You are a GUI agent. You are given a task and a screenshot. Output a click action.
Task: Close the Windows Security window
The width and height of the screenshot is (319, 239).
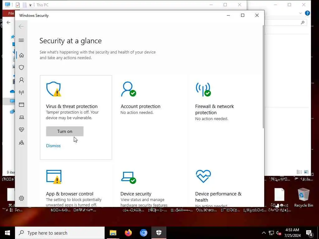click(257, 15)
